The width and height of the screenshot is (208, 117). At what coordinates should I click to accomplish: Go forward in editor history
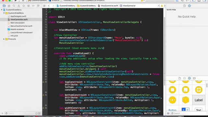(x=53, y=6)
